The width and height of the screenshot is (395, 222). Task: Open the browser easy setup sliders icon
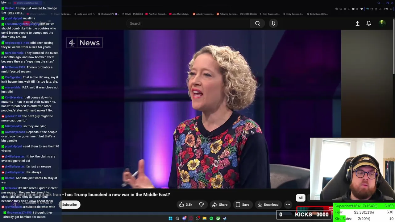(x=391, y=9)
